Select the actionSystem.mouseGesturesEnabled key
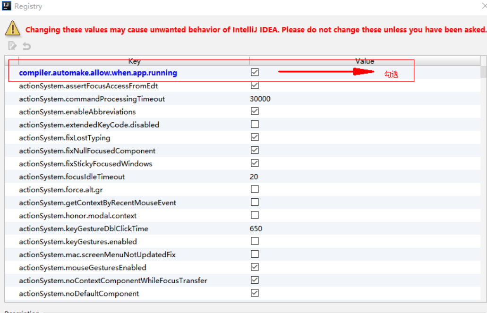487x313 pixels. click(x=83, y=268)
